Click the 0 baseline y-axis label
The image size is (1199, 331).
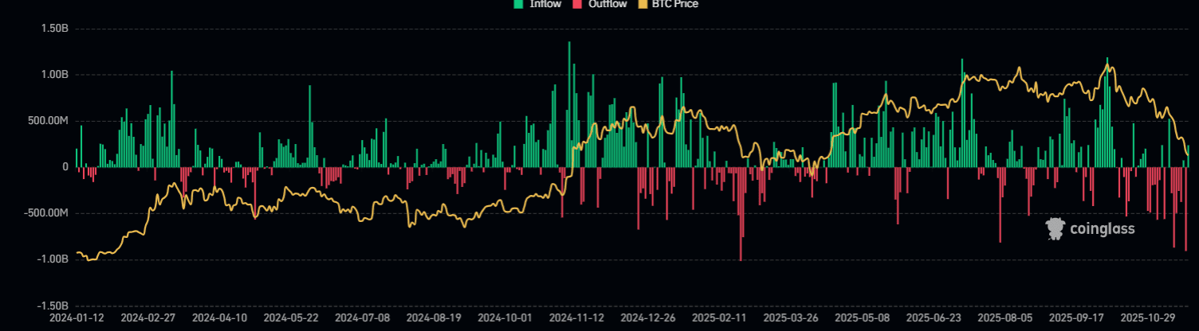[65, 167]
